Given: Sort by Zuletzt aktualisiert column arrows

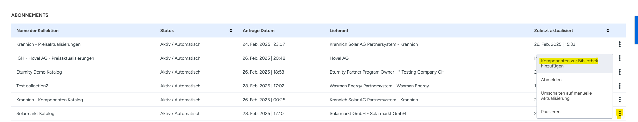Looking at the screenshot, I should coord(608,31).
